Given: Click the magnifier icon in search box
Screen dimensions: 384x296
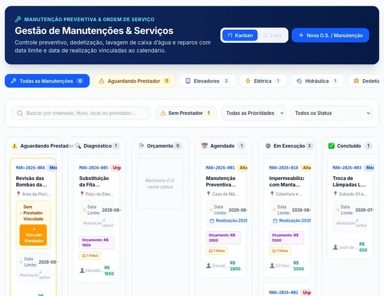Looking at the screenshot, I should point(20,113).
